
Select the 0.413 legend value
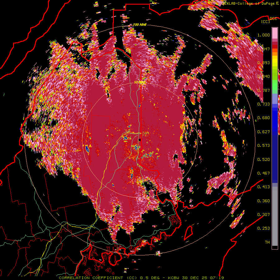264,187
